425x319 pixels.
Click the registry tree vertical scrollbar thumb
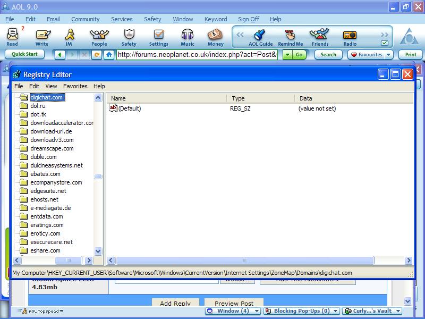point(98,177)
